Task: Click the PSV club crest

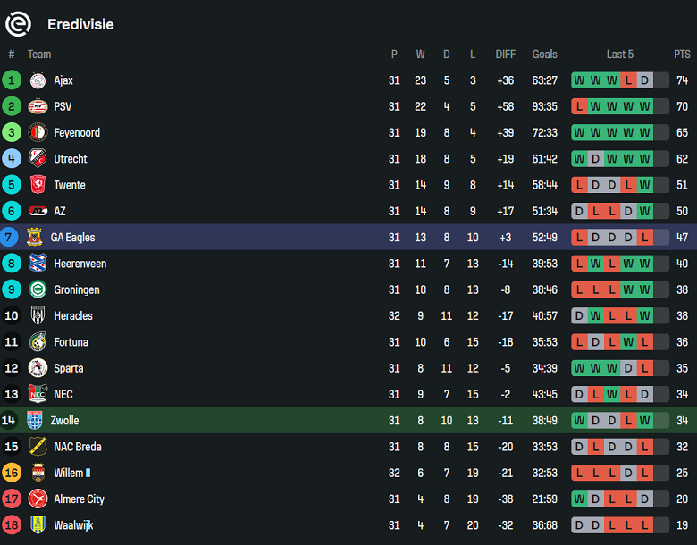Action: tap(38, 106)
